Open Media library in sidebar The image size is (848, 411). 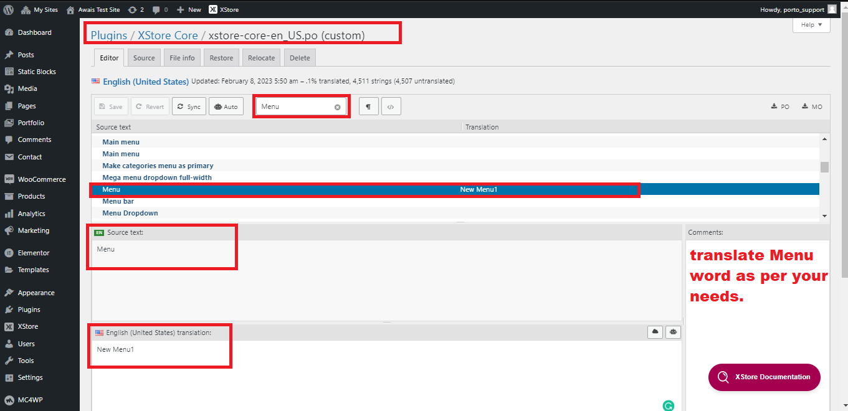click(x=27, y=88)
